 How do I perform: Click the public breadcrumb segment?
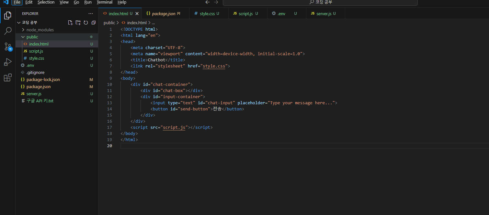(x=109, y=23)
